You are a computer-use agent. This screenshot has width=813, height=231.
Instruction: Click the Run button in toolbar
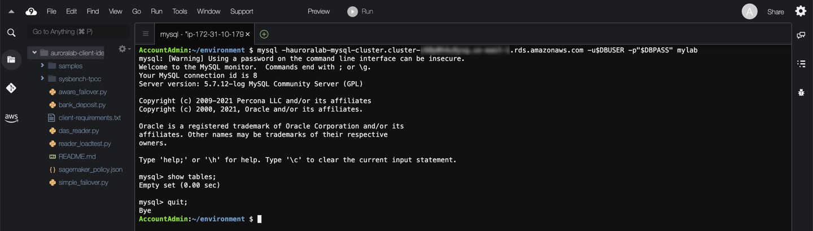(360, 11)
